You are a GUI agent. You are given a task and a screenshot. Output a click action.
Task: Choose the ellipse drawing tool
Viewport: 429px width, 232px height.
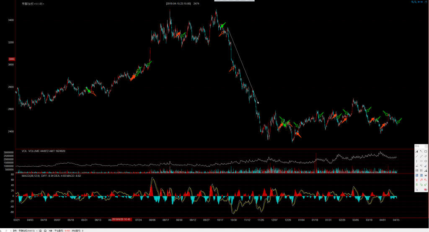tap(426, 161)
